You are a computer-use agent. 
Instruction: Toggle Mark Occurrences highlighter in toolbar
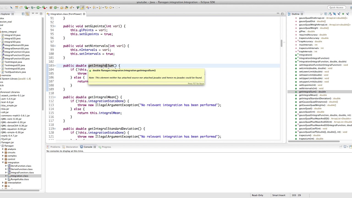click(x=82, y=8)
